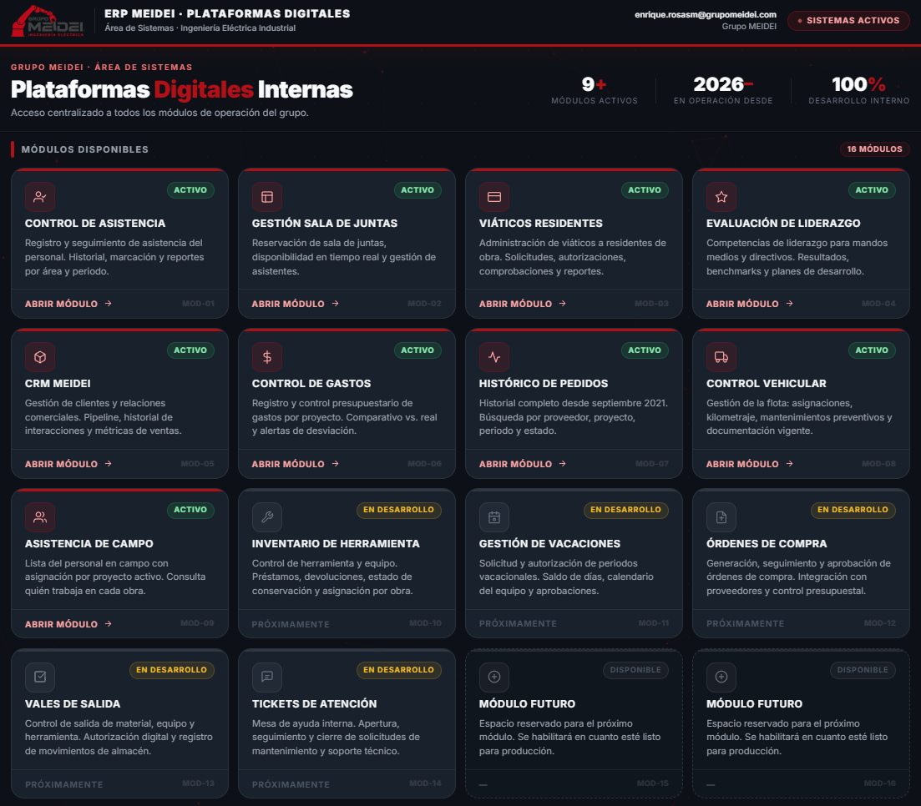Click Activo badge on Control Vehicular
The image size is (921, 806).
tap(872, 350)
